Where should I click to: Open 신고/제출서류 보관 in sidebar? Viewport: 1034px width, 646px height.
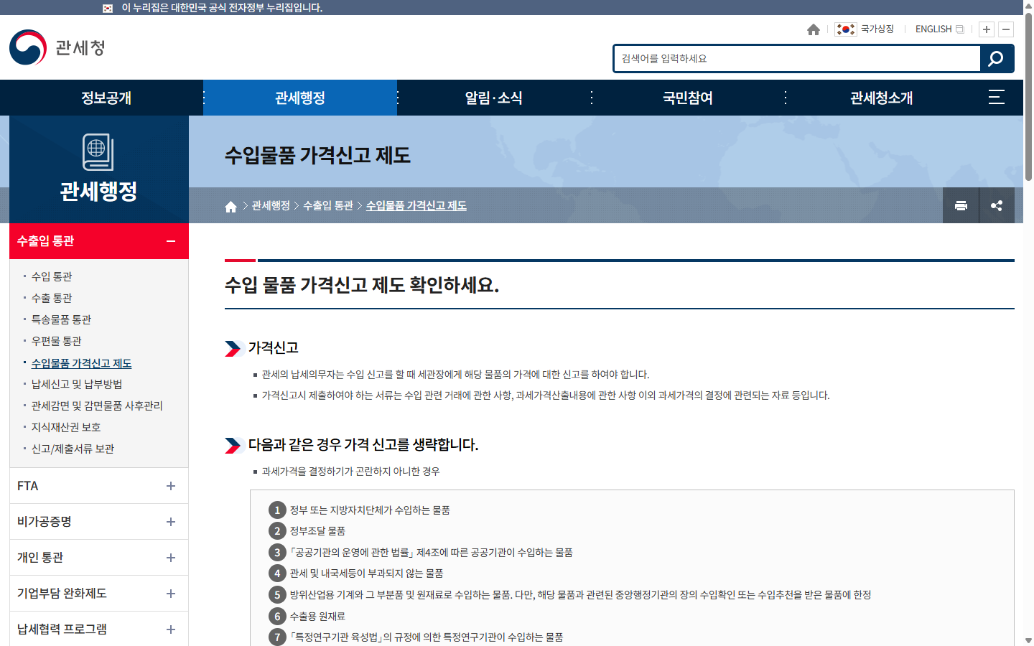pyautogui.click(x=73, y=449)
